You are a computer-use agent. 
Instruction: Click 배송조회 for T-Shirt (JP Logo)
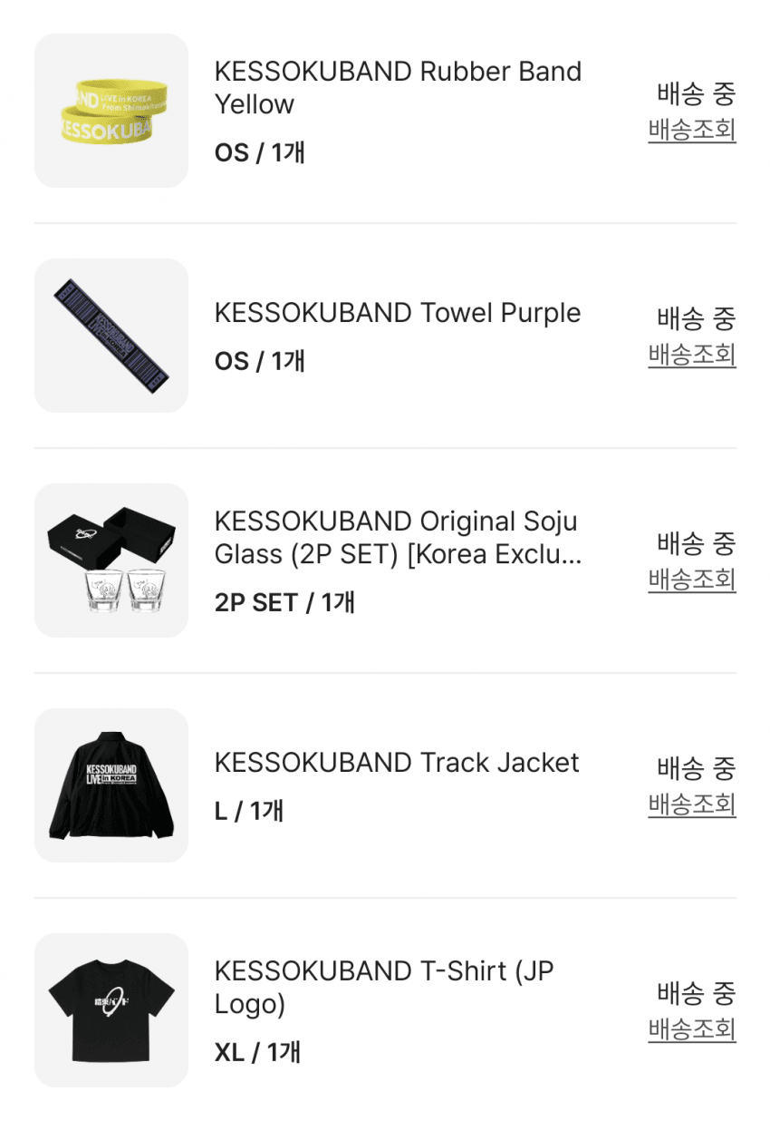692,1029
